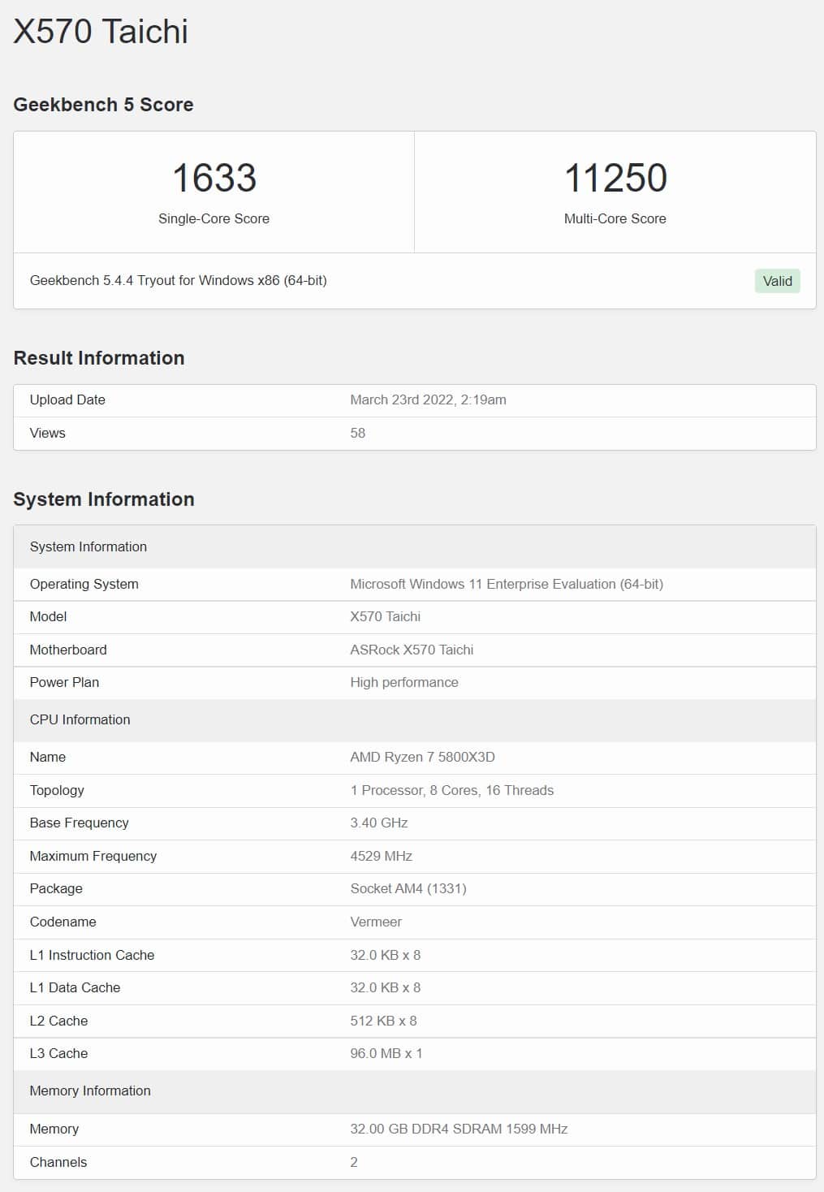Click the Views label
Image resolution: width=824 pixels, height=1192 pixels.
point(47,433)
